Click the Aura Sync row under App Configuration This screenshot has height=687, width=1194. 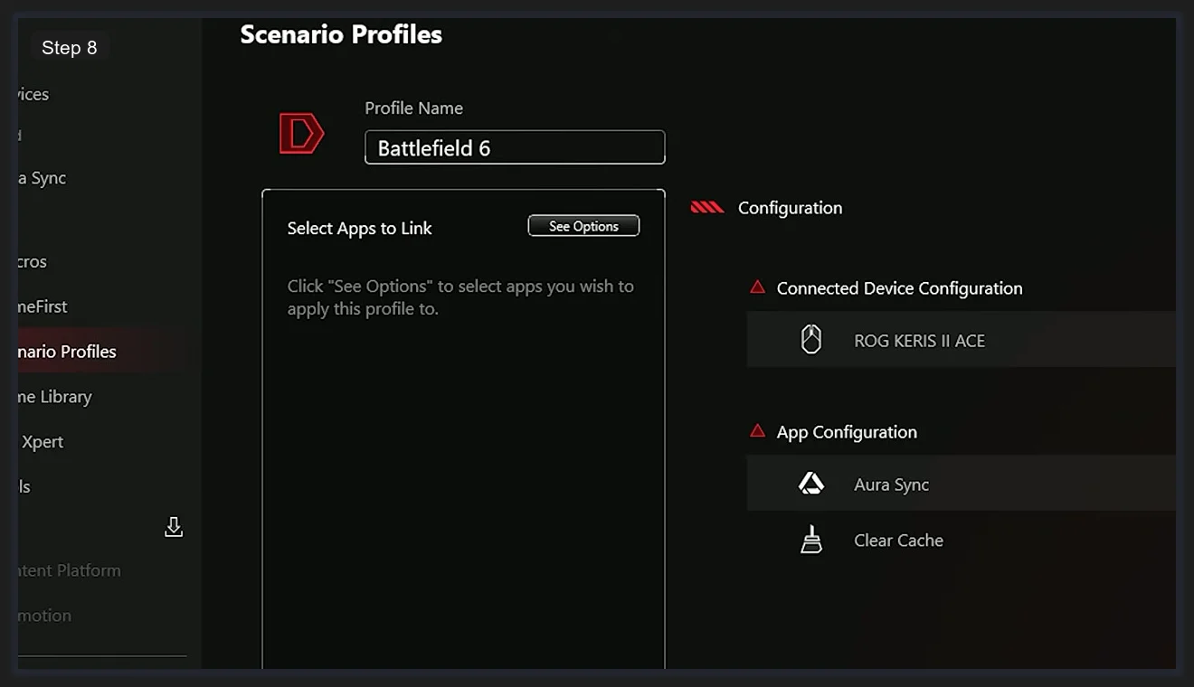[x=891, y=484]
